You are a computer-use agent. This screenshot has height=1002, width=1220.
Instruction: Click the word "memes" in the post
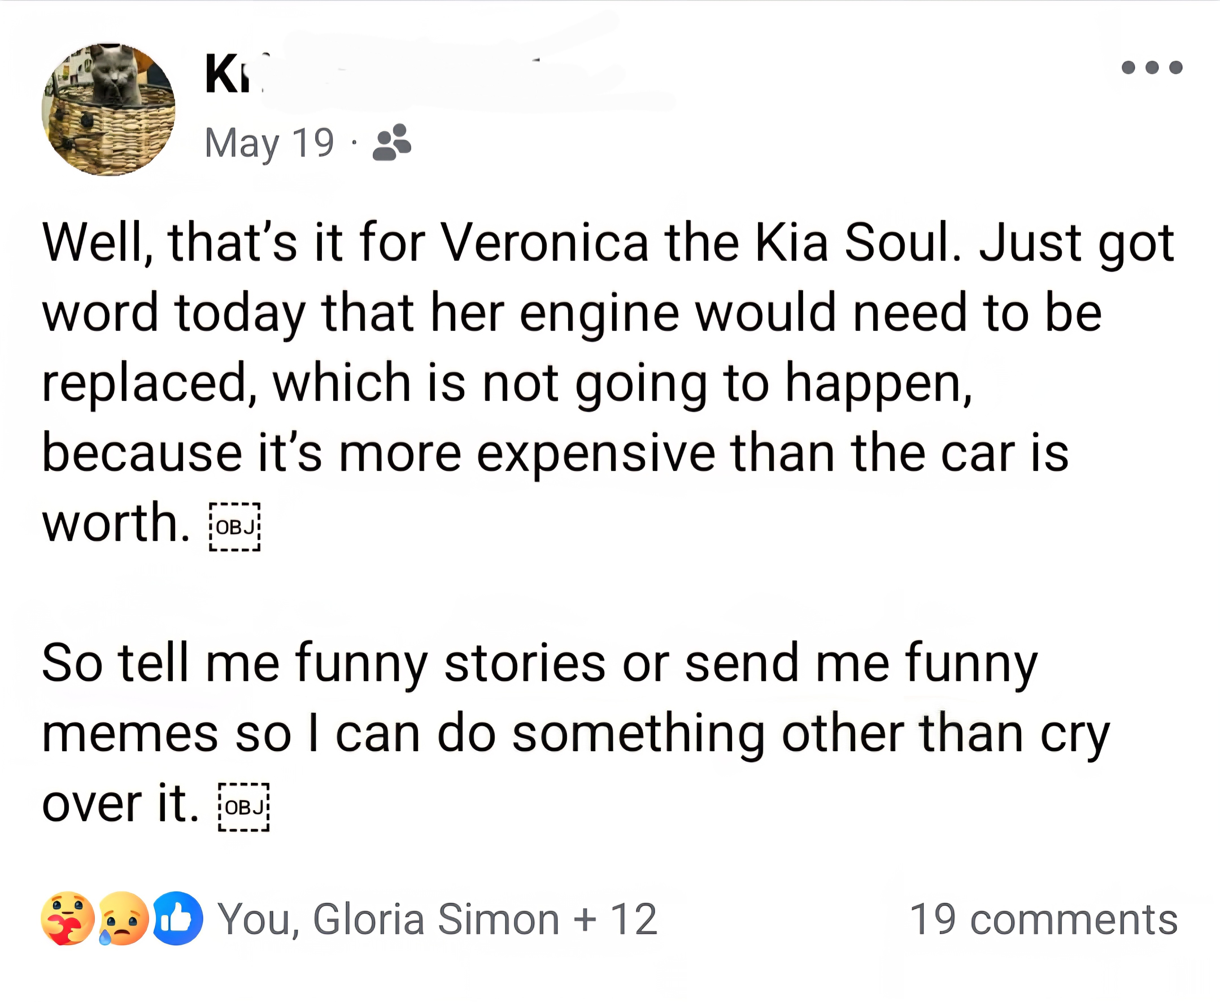pyautogui.click(x=129, y=734)
